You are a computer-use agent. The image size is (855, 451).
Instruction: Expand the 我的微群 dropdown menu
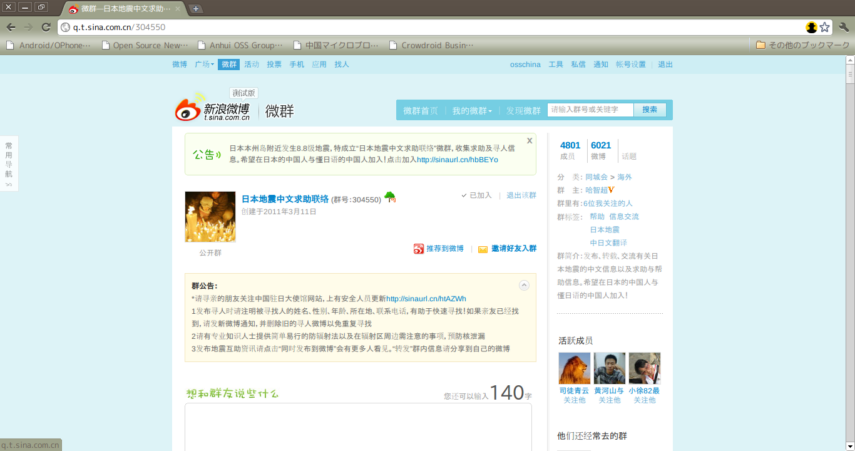click(x=472, y=110)
